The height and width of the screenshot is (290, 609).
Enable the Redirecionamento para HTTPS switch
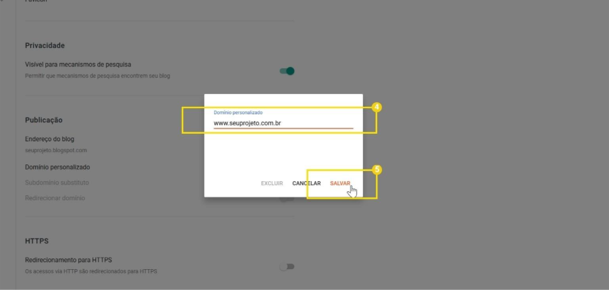coord(288,266)
